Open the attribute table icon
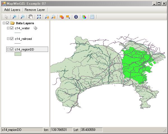Viewport: 168px width, 134px height. tap(92, 17)
